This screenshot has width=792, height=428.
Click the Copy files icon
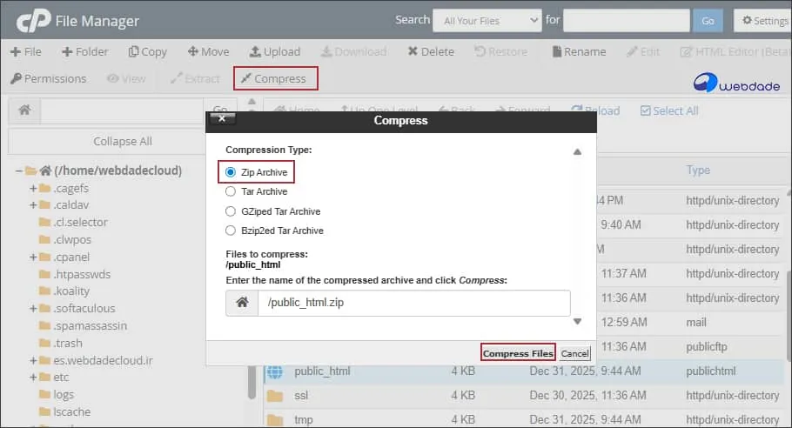pyautogui.click(x=133, y=52)
